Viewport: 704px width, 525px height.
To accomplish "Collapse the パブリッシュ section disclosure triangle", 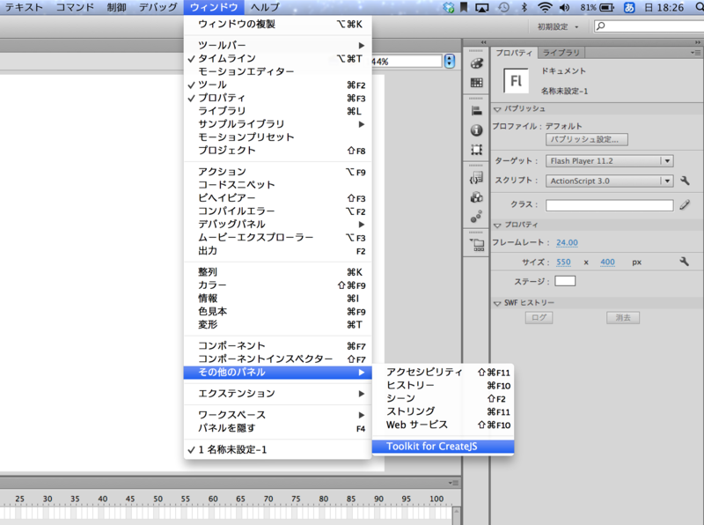I will click(x=497, y=110).
